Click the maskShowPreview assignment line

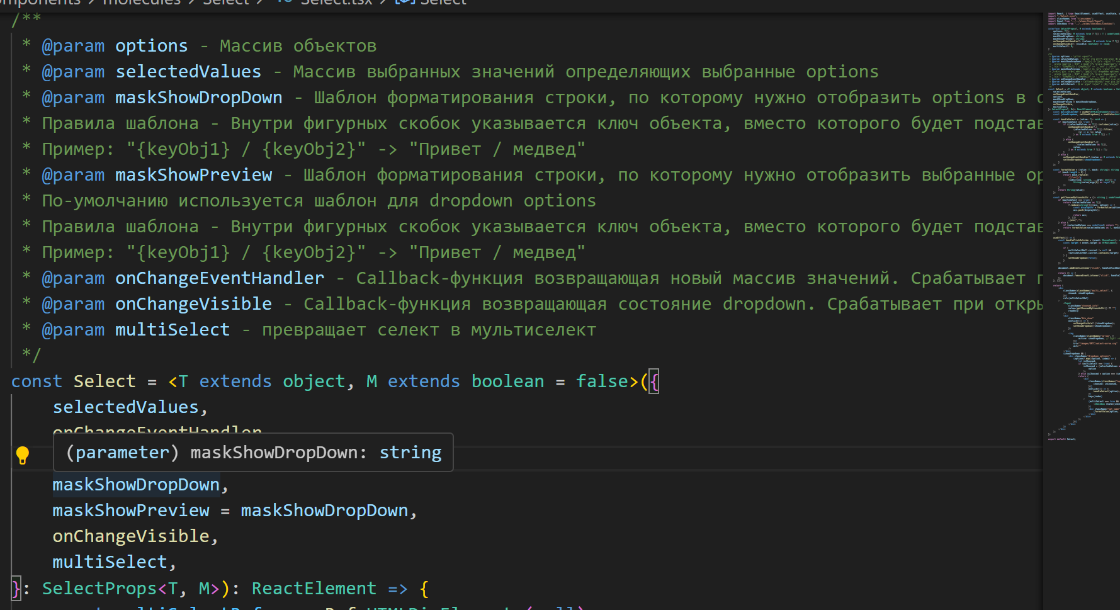(130, 510)
